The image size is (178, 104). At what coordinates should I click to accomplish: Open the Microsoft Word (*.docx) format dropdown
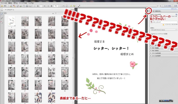coord(164,30)
